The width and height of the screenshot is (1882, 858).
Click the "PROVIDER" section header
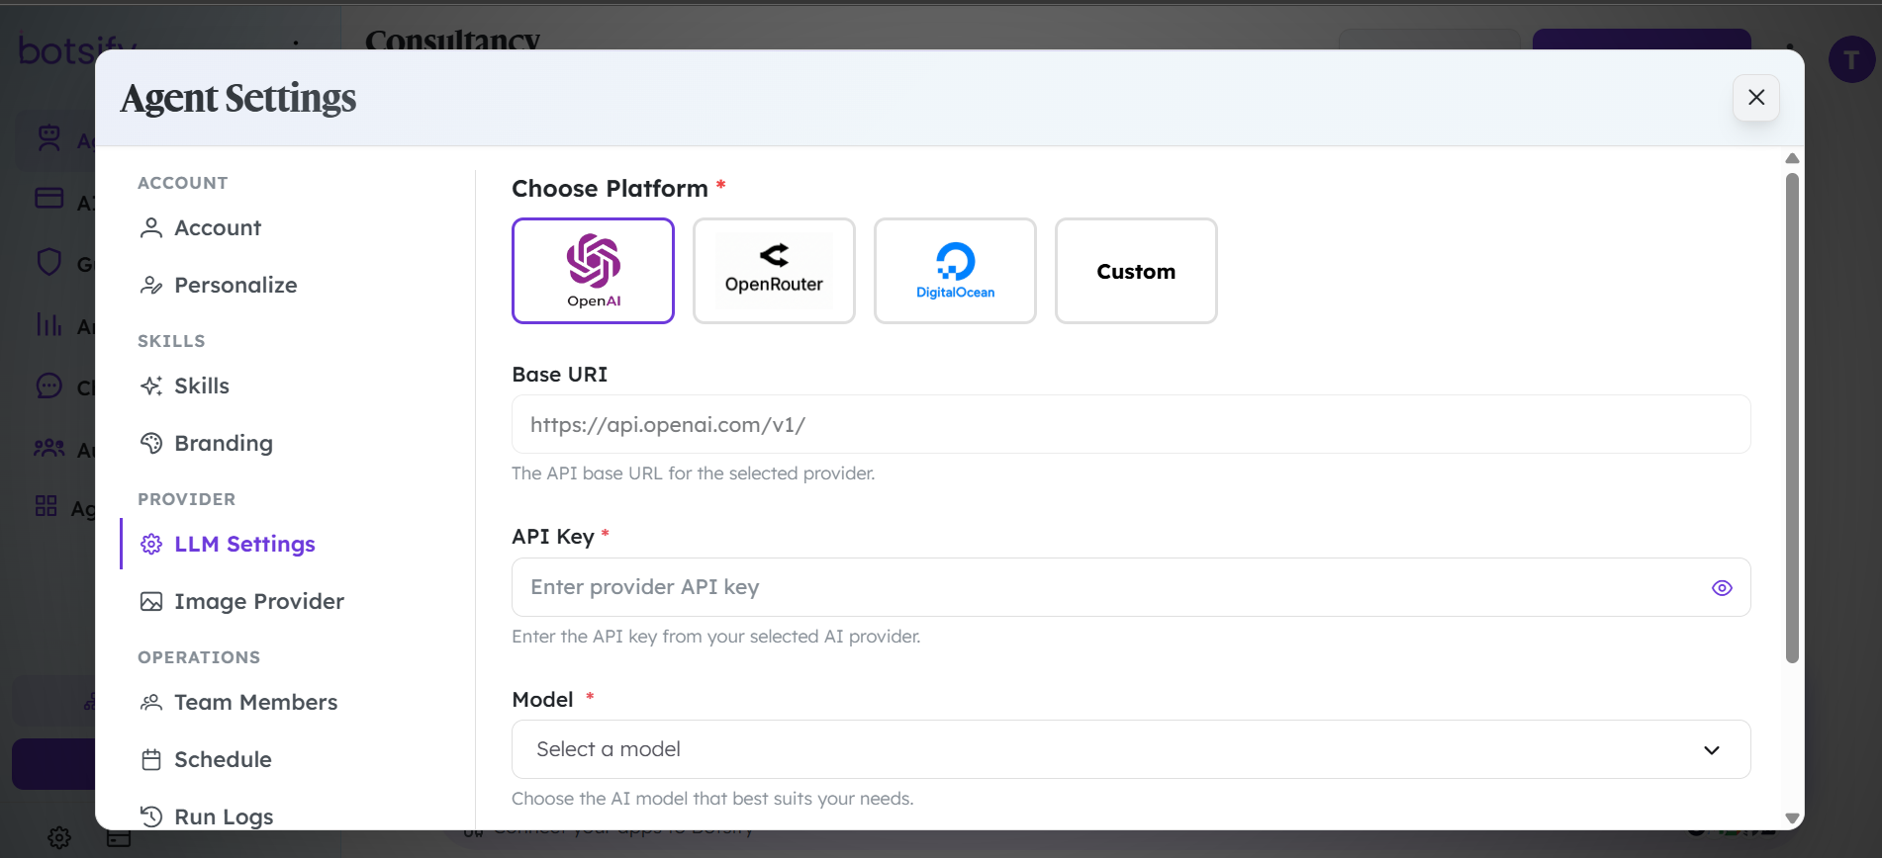pyautogui.click(x=187, y=499)
